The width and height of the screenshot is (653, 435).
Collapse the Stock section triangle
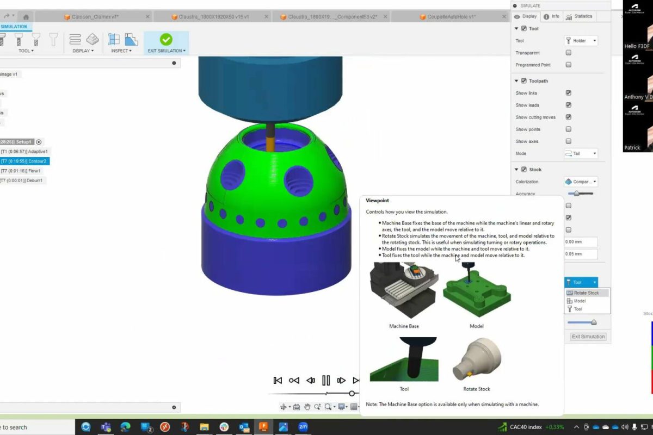[516, 170]
